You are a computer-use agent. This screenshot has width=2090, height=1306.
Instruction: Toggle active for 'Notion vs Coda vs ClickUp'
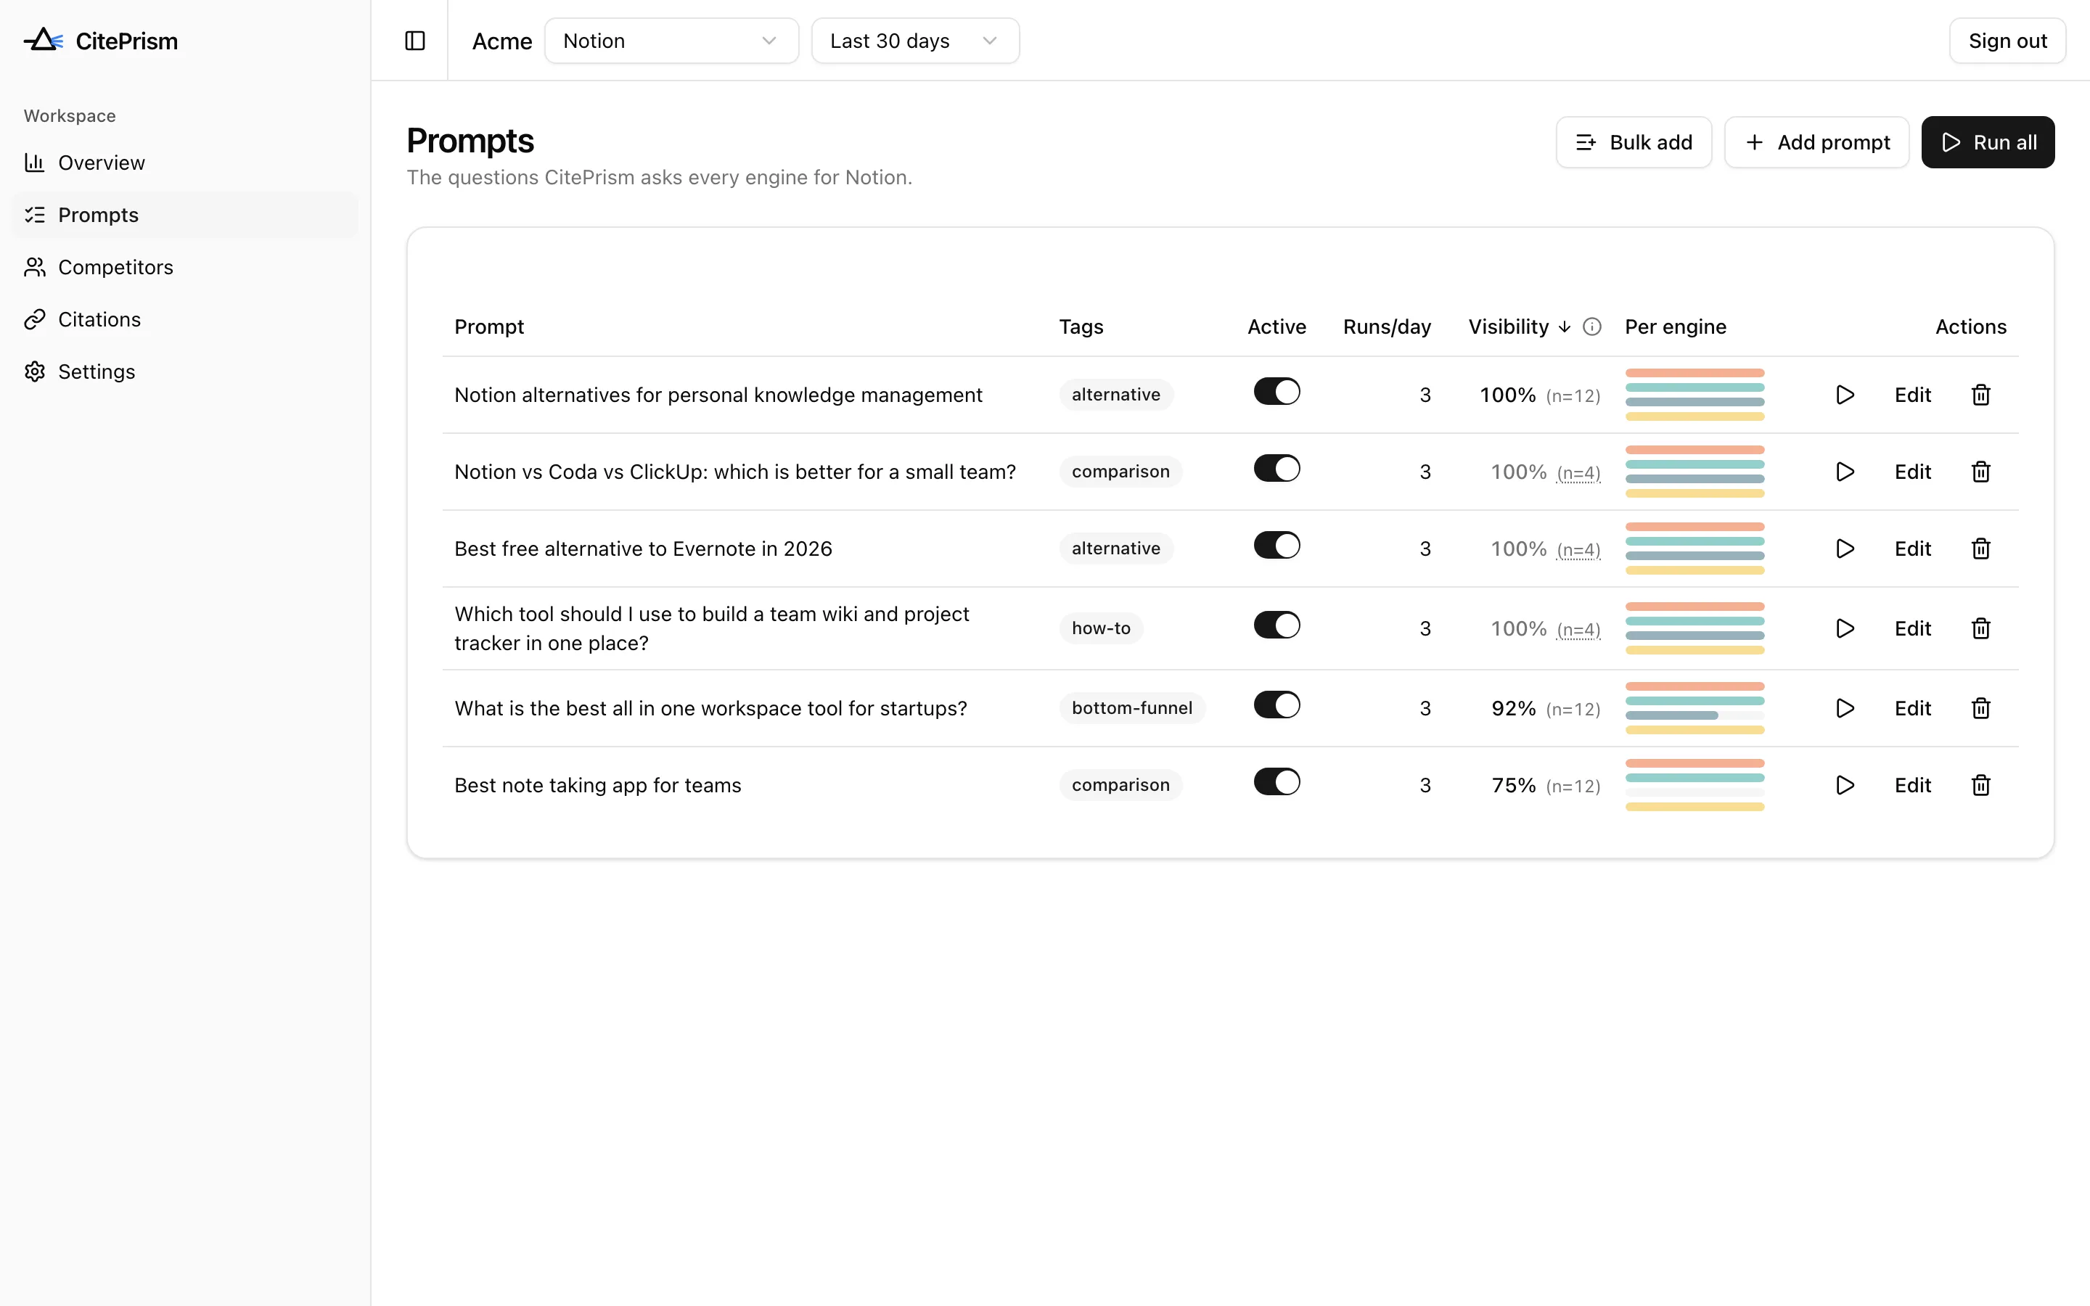pyautogui.click(x=1276, y=468)
